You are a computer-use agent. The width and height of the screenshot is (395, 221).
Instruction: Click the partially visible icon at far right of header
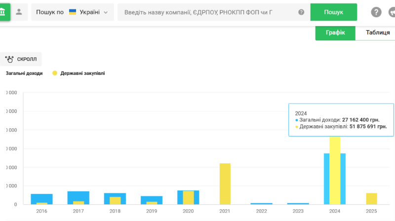click(x=392, y=12)
